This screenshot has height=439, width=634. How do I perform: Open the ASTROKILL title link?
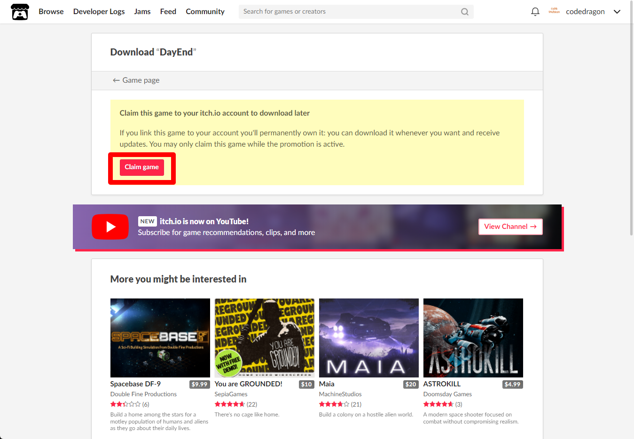(442, 384)
